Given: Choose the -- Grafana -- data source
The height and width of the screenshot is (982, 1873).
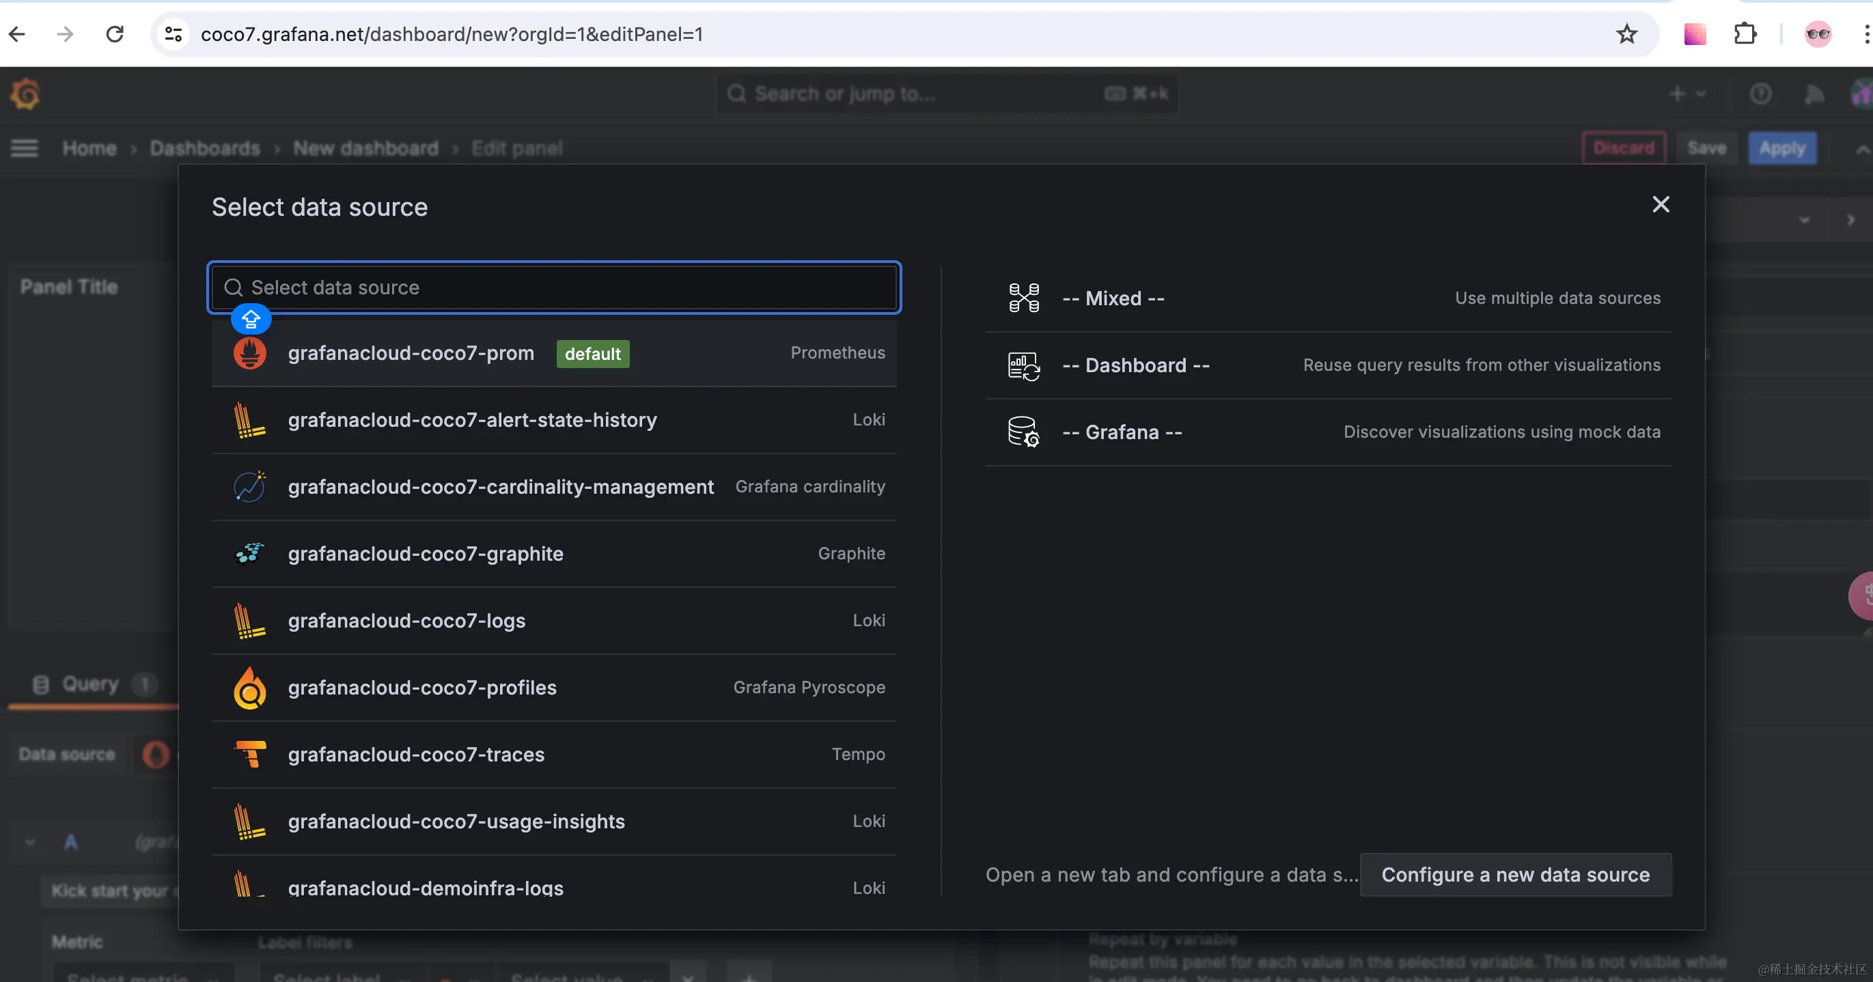Looking at the screenshot, I should [x=1329, y=432].
